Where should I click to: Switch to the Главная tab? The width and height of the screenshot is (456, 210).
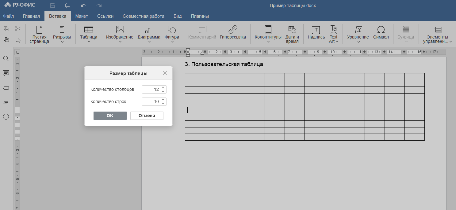tap(31, 16)
